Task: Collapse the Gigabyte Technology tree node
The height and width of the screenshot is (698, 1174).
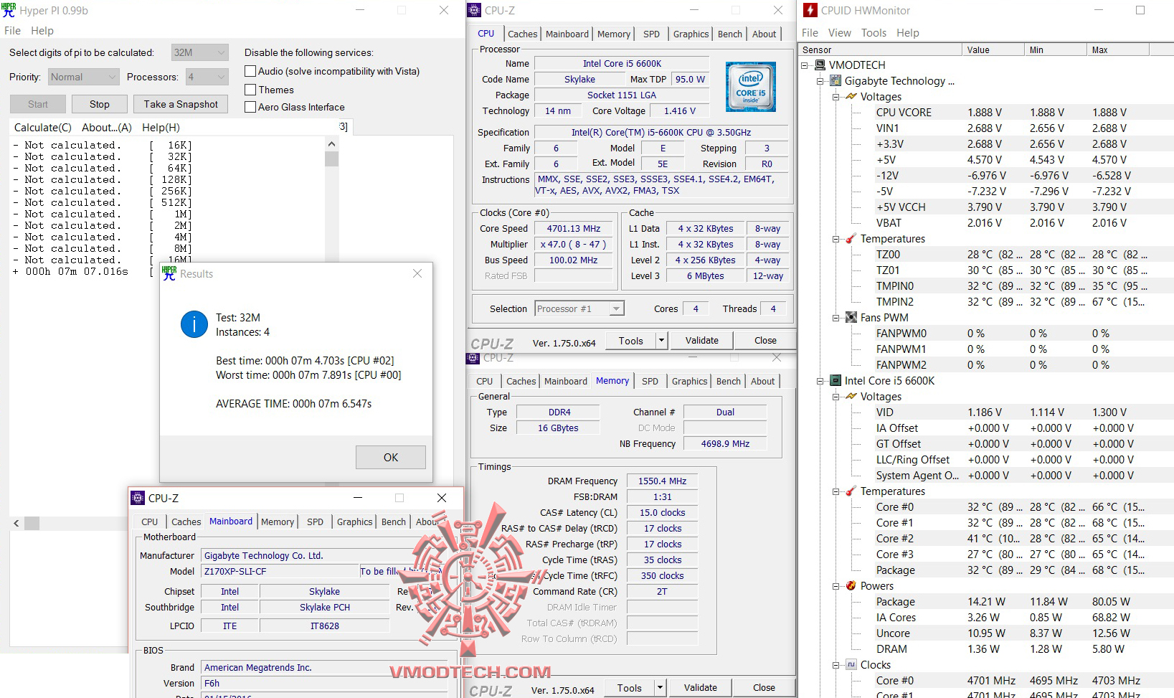Action: click(x=820, y=81)
